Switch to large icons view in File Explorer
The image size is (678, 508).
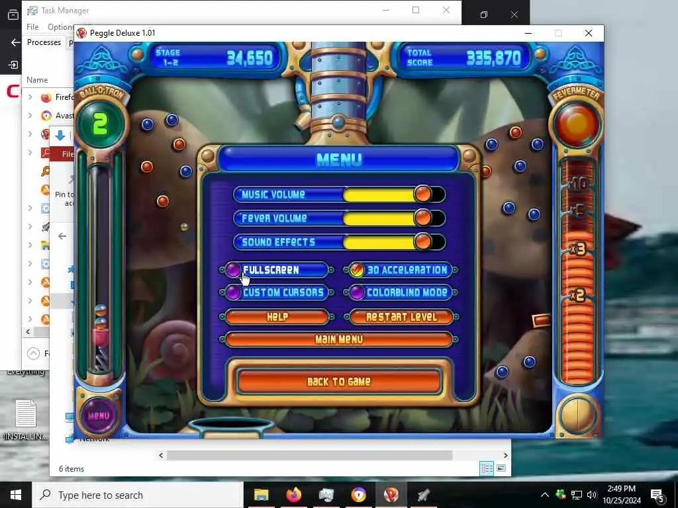pos(501,468)
